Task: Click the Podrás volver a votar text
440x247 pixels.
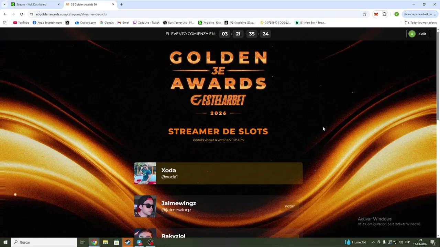Action: click(218, 140)
